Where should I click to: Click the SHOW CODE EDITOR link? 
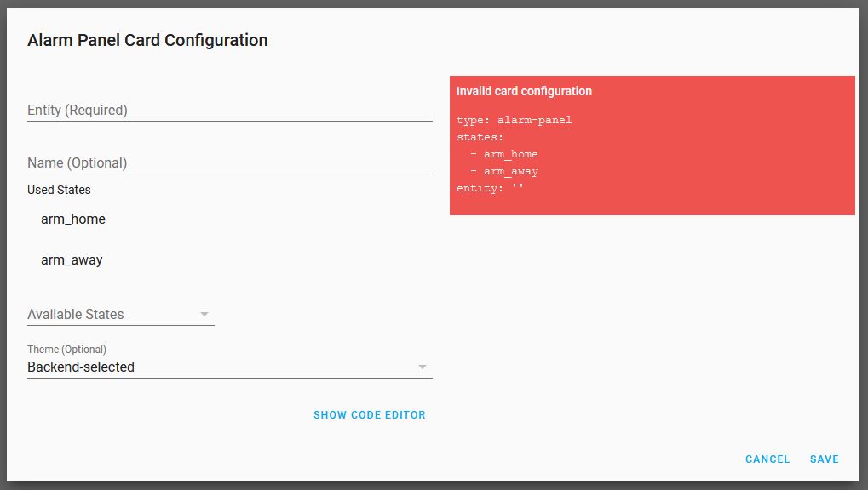[x=369, y=415]
